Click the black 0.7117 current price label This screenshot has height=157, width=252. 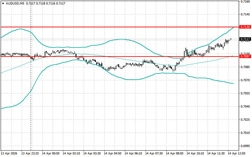pyautogui.click(x=245, y=39)
